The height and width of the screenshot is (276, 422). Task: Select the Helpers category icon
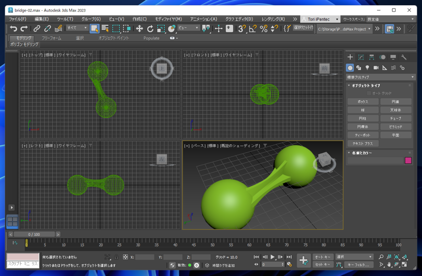[385, 68]
